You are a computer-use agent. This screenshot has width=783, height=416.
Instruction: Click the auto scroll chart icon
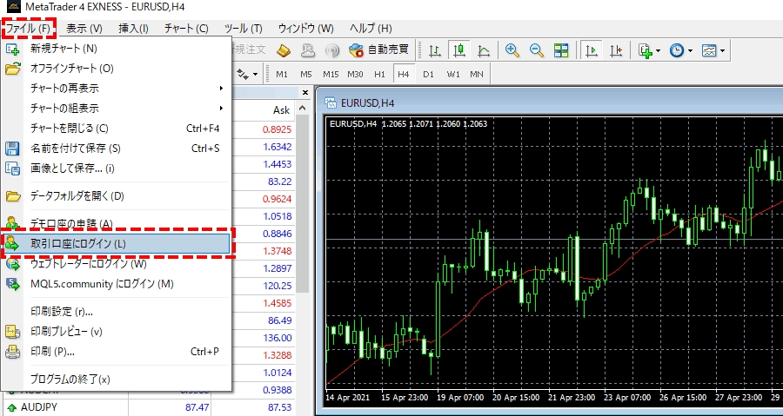[x=592, y=50]
